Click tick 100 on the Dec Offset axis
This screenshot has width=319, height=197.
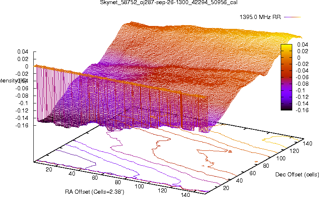click(281, 158)
